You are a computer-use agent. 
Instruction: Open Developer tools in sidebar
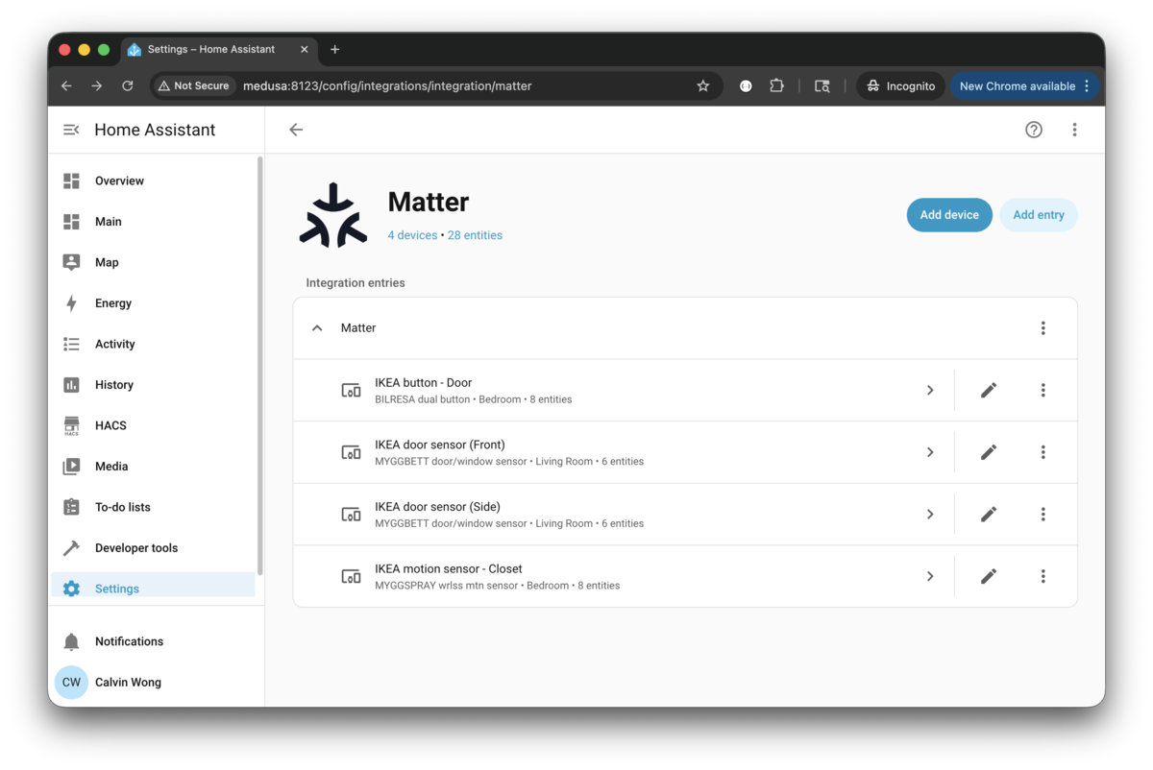(x=135, y=548)
